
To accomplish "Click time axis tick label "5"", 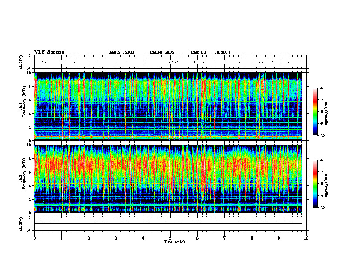I will (170, 238).
